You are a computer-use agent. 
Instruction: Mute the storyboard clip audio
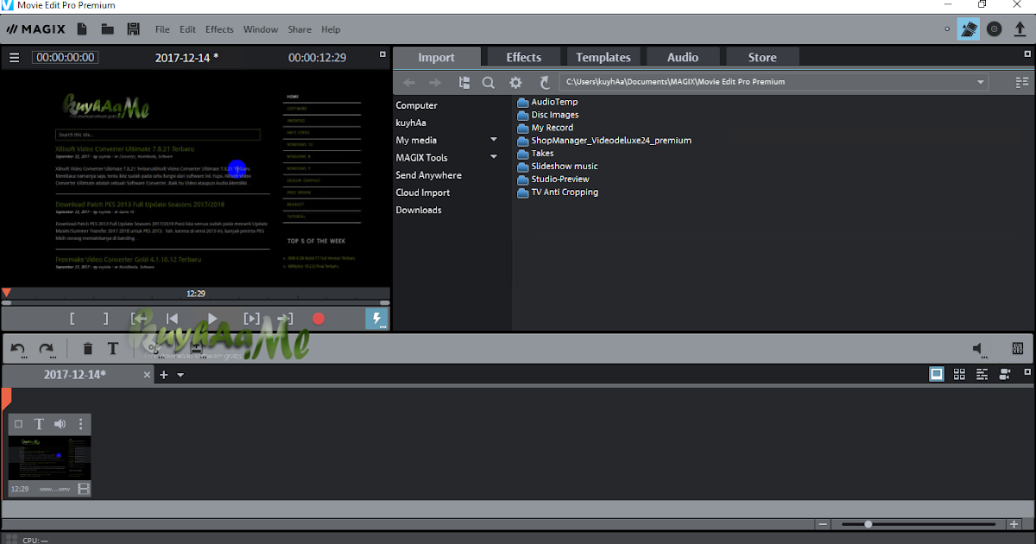[x=60, y=424]
